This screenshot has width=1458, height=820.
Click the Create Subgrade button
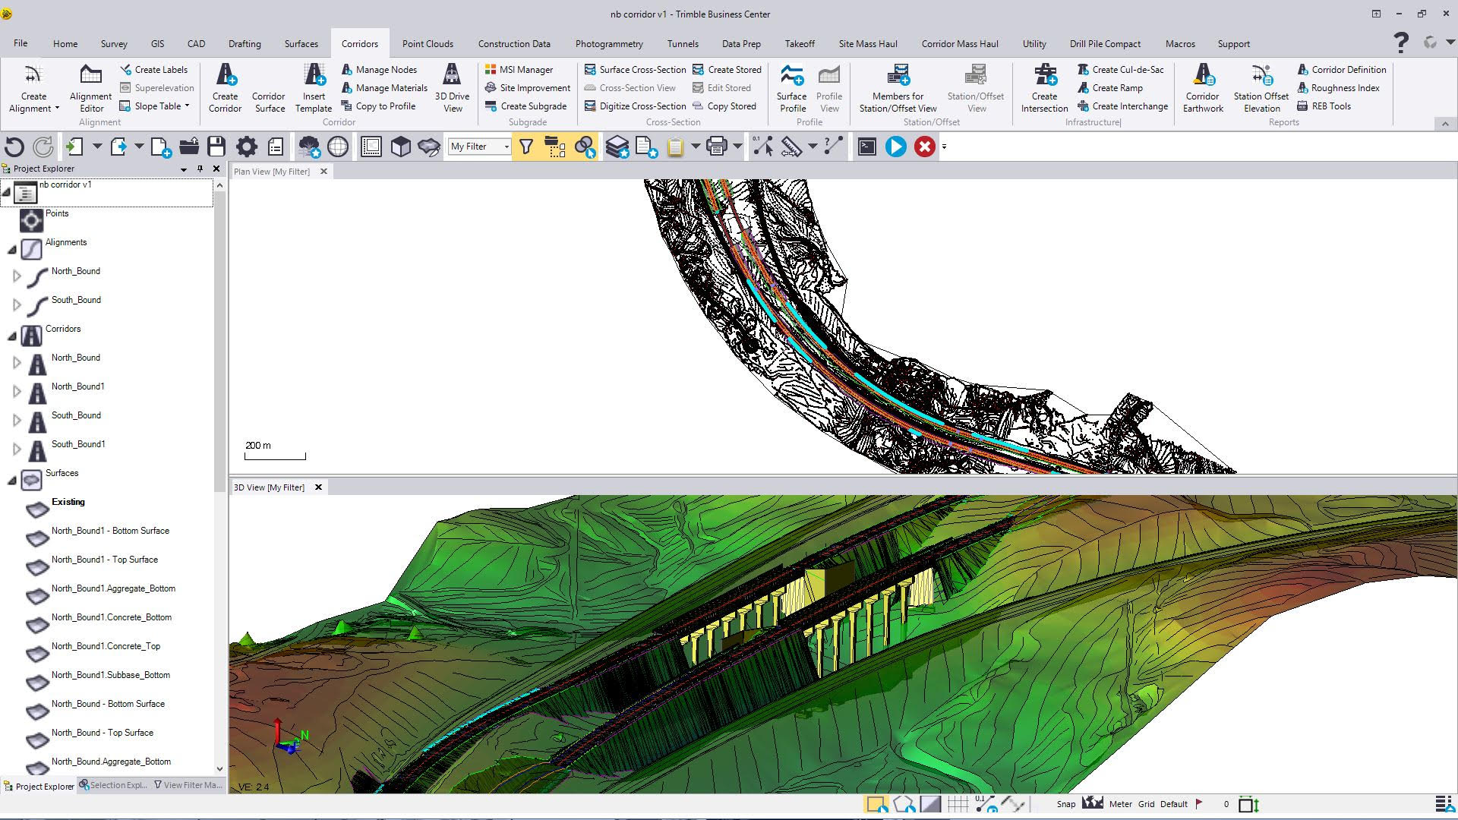525,106
